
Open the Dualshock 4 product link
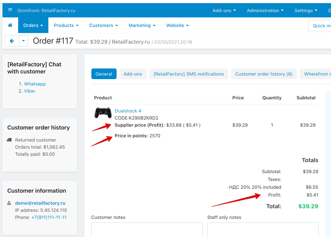[x=128, y=111]
